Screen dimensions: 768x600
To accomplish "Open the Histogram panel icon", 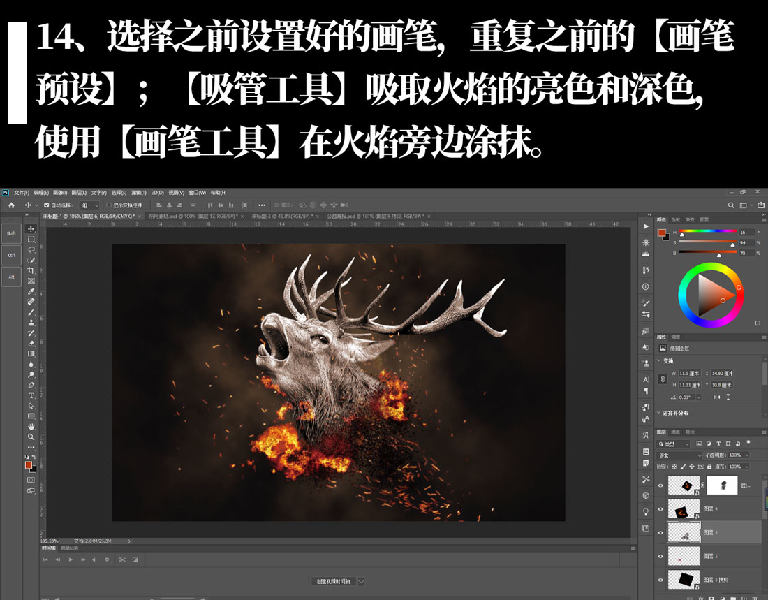I will (x=646, y=254).
